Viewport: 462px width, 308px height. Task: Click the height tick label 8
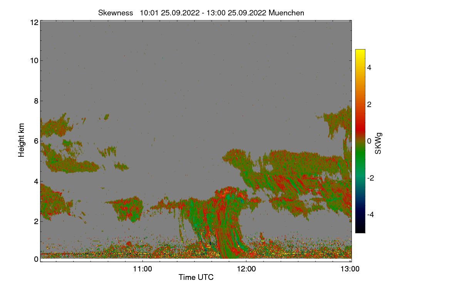click(36, 101)
